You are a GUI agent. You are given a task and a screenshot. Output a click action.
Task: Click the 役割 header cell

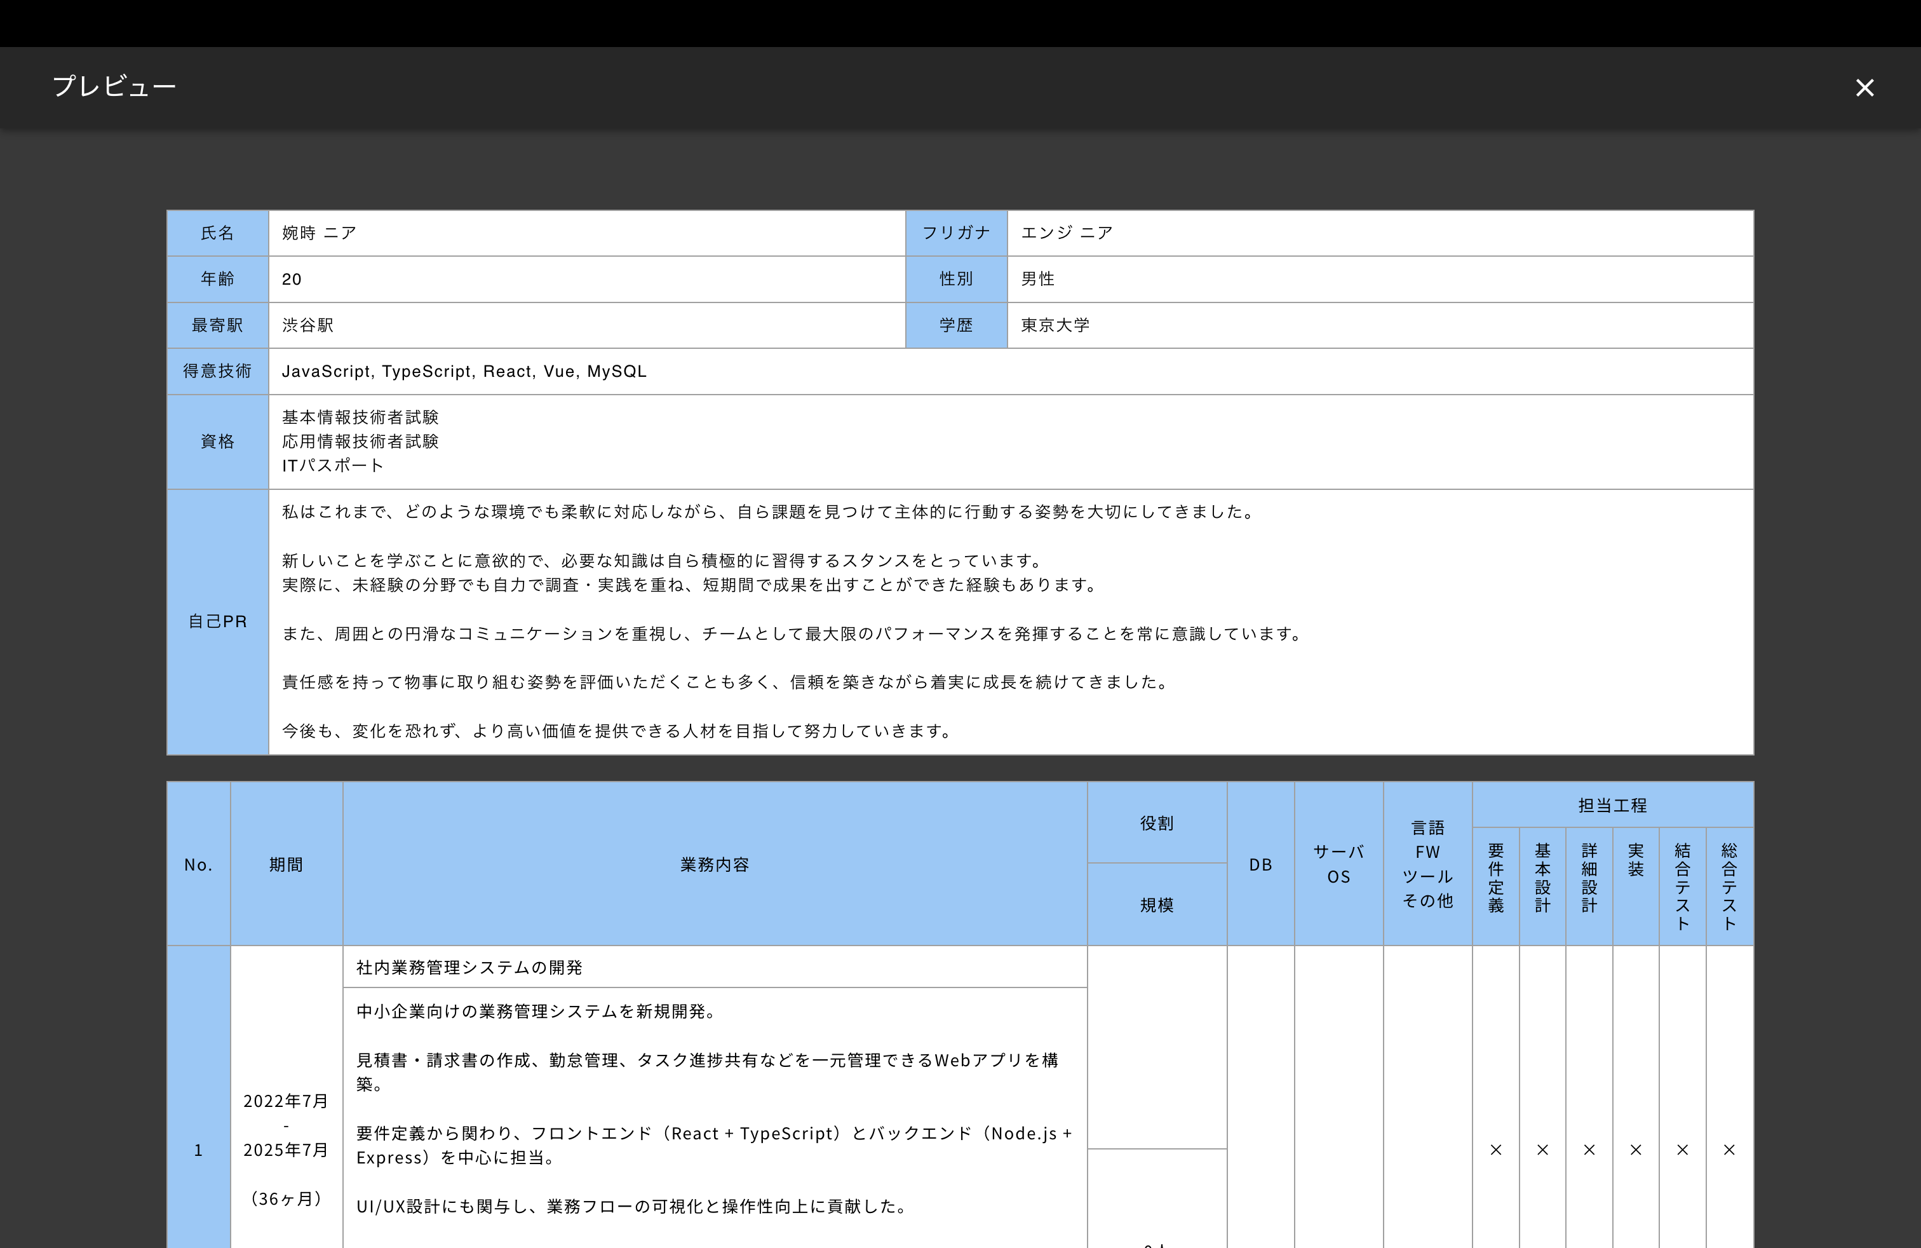[1157, 823]
